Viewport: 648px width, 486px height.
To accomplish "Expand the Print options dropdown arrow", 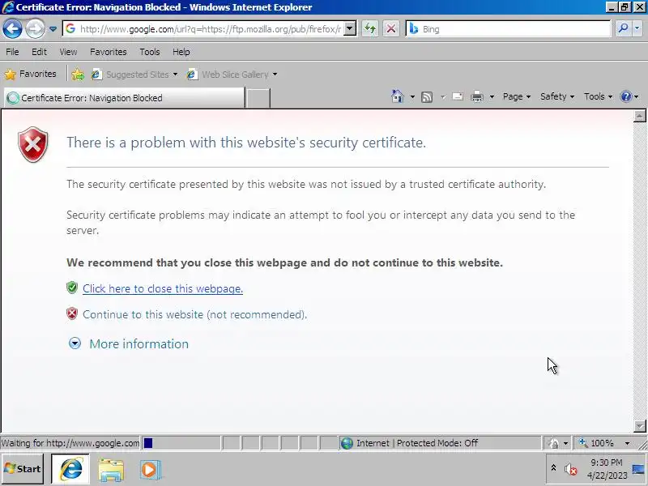I will 492,96.
